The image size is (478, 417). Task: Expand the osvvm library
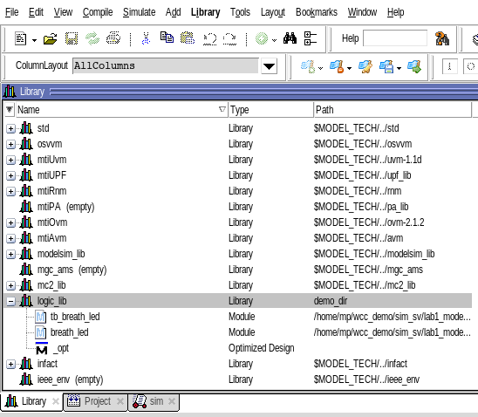10,144
